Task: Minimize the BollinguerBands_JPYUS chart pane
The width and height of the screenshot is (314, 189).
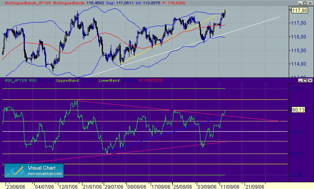Action: pyautogui.click(x=300, y=3)
